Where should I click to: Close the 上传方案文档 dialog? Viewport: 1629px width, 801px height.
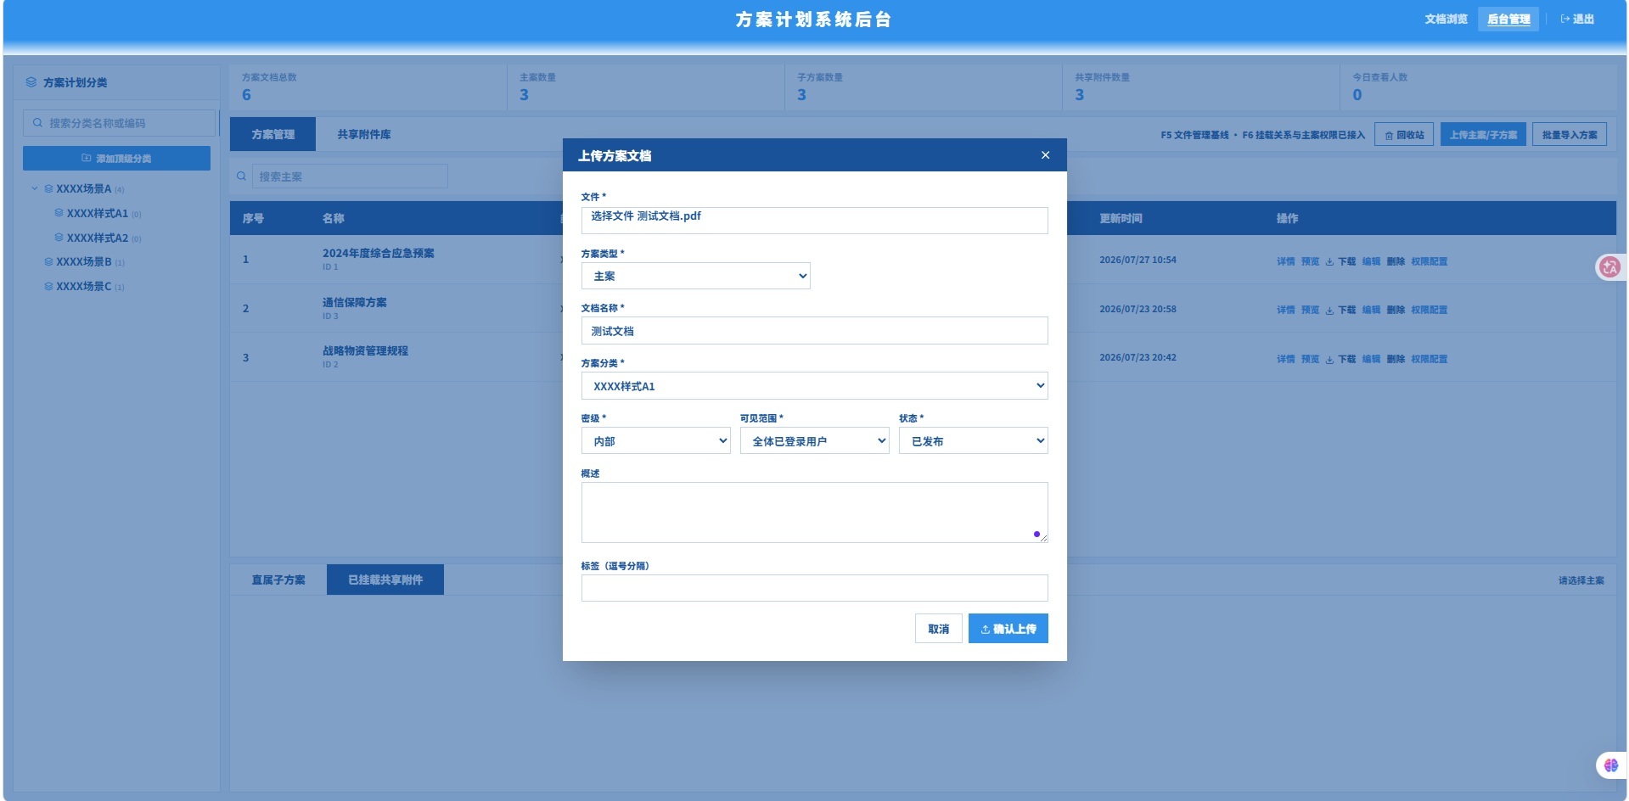(x=1045, y=155)
